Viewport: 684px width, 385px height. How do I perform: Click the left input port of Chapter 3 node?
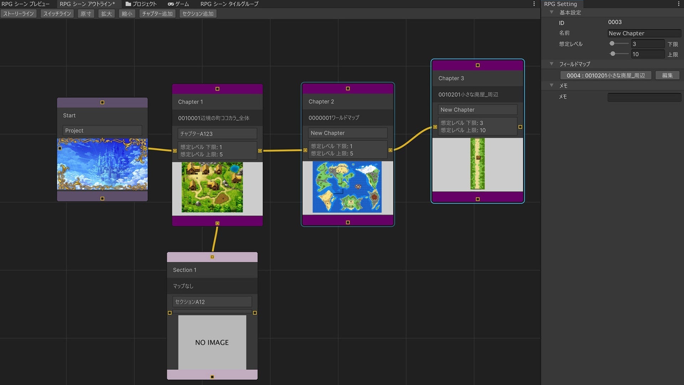coord(435,127)
